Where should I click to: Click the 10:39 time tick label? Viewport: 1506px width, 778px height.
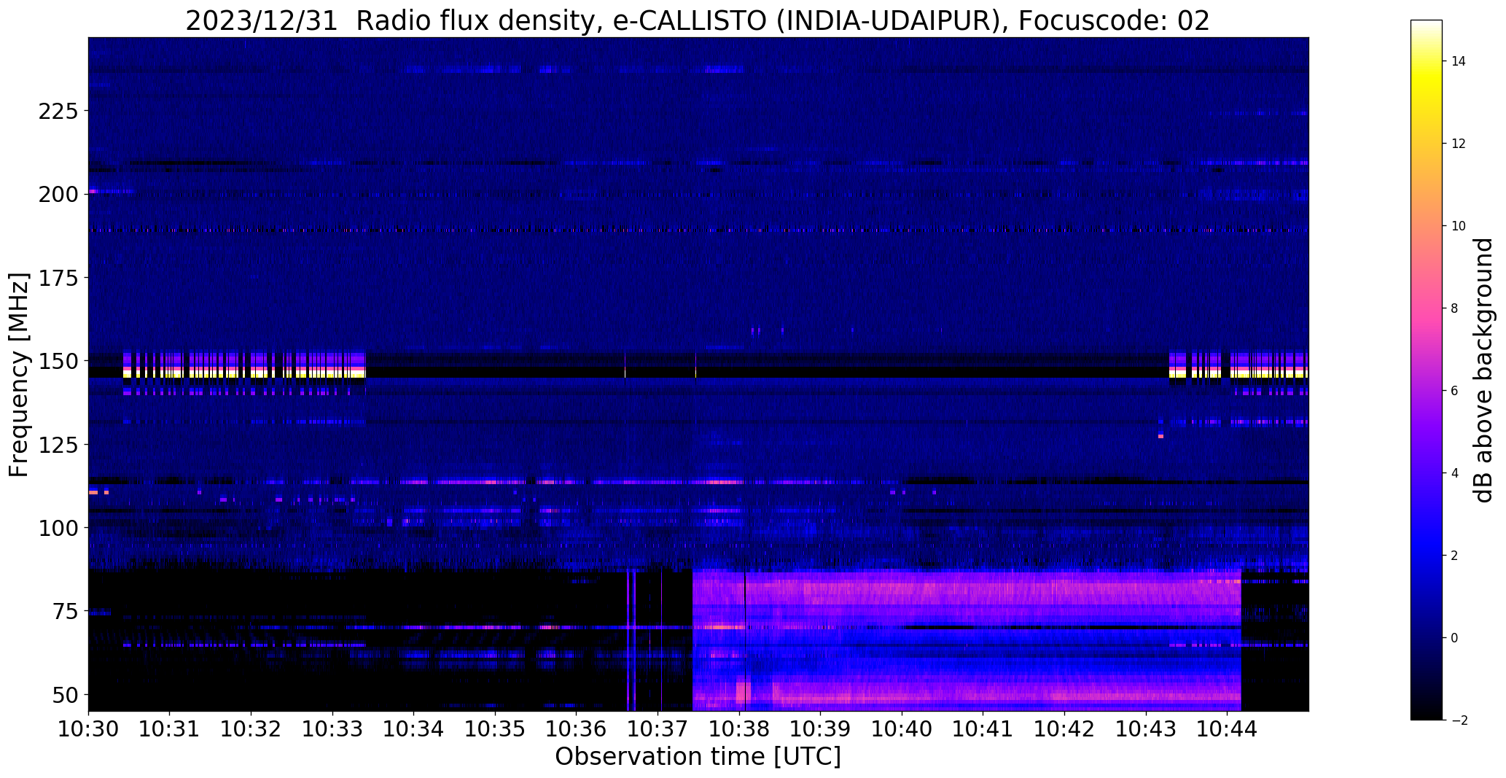coord(821,728)
